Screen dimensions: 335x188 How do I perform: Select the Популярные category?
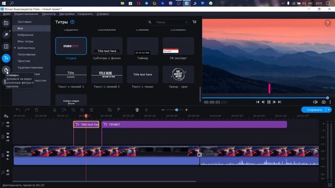27,54
